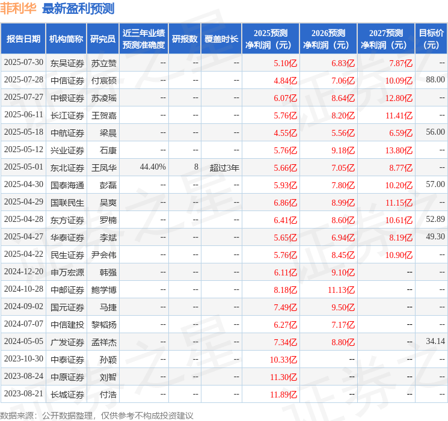The height and width of the screenshot is (421, 448).
Task: Select institution 广发证券
Action: 67,342
